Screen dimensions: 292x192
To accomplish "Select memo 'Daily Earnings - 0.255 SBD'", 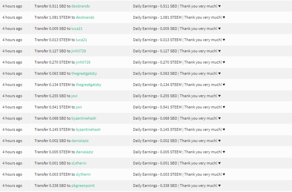I will pyautogui.click(x=155, y=96).
